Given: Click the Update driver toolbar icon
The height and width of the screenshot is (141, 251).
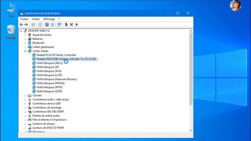Looking at the screenshot, I should click(66, 25).
